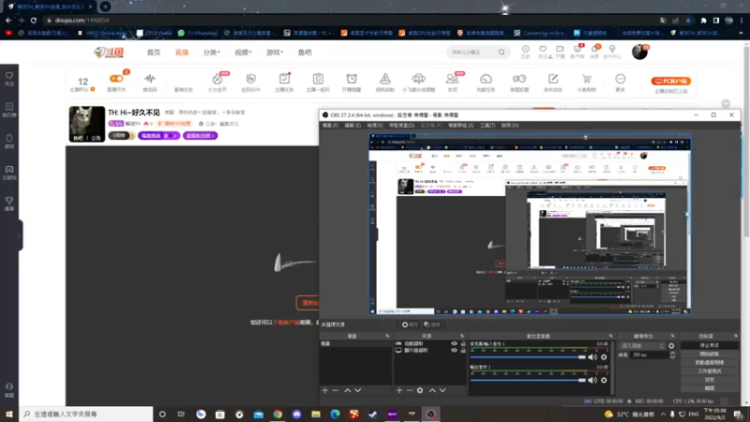Image resolution: width=750 pixels, height=422 pixels.
Task: Expand the 分类 category dropdown
Action: click(x=211, y=53)
